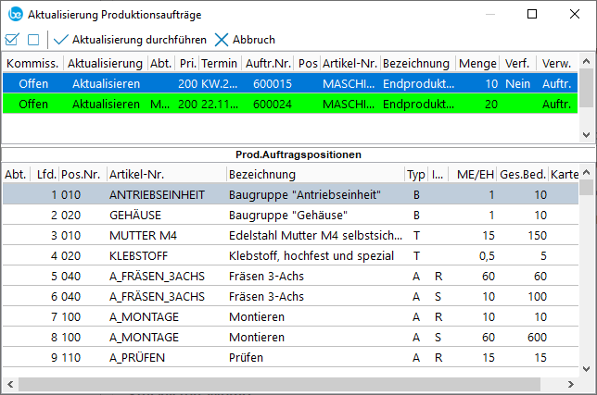597x395 pixels.
Task: Select the ANTRIEBSEINHEIT position row
Action: tap(278, 194)
